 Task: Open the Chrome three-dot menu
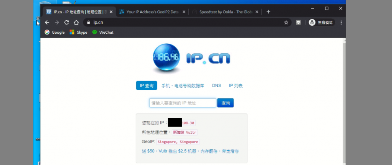(341, 23)
